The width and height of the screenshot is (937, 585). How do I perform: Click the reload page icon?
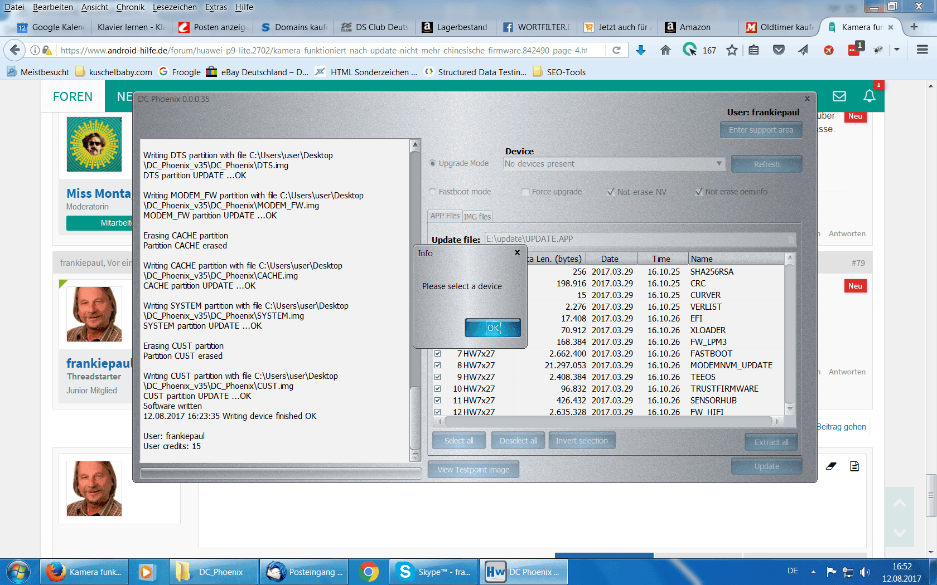616,50
